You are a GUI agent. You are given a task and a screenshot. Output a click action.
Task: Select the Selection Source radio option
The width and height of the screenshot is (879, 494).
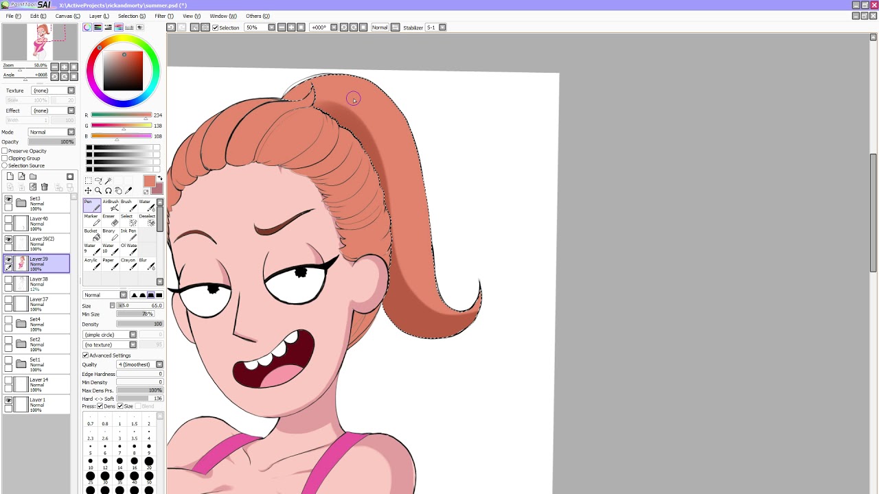4,166
